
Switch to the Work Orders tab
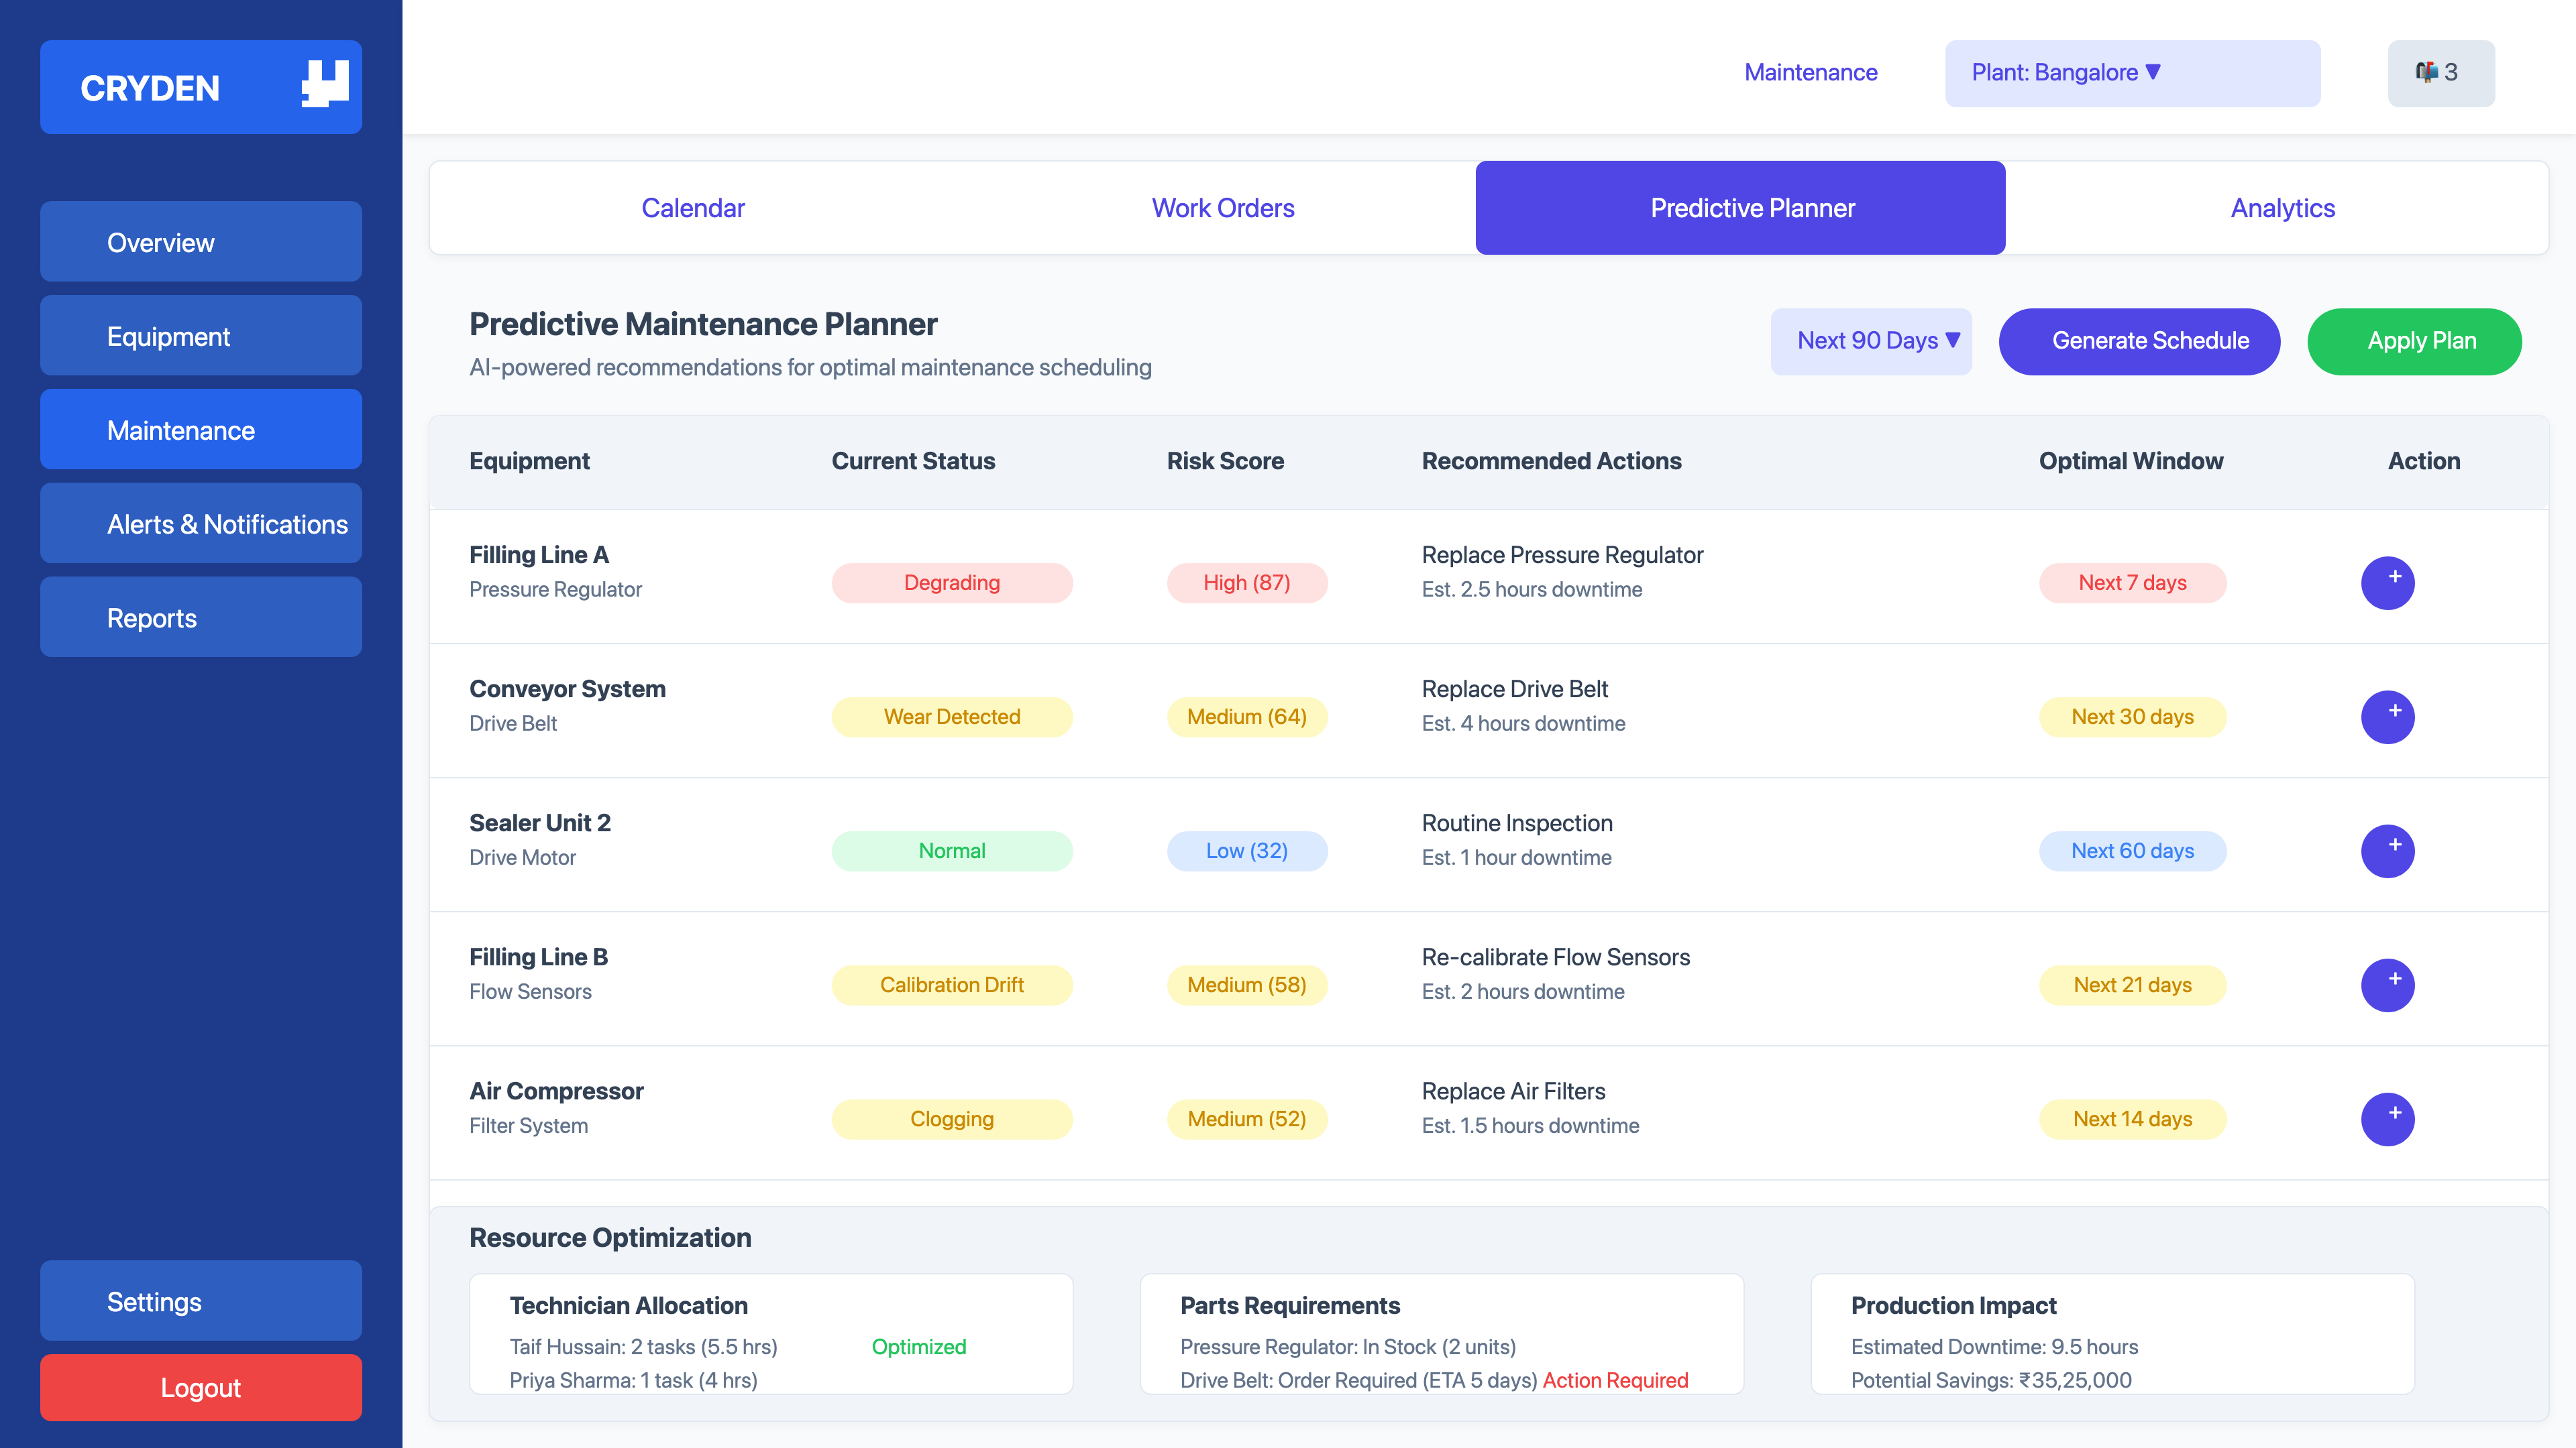tap(1223, 208)
